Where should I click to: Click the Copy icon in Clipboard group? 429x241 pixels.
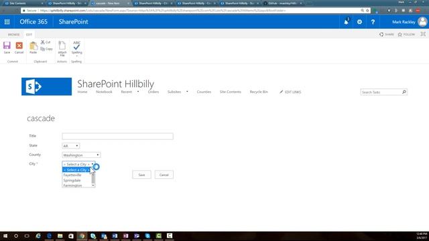click(43, 49)
